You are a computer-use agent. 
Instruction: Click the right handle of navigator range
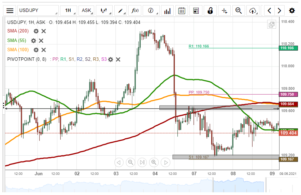pos(266,185)
